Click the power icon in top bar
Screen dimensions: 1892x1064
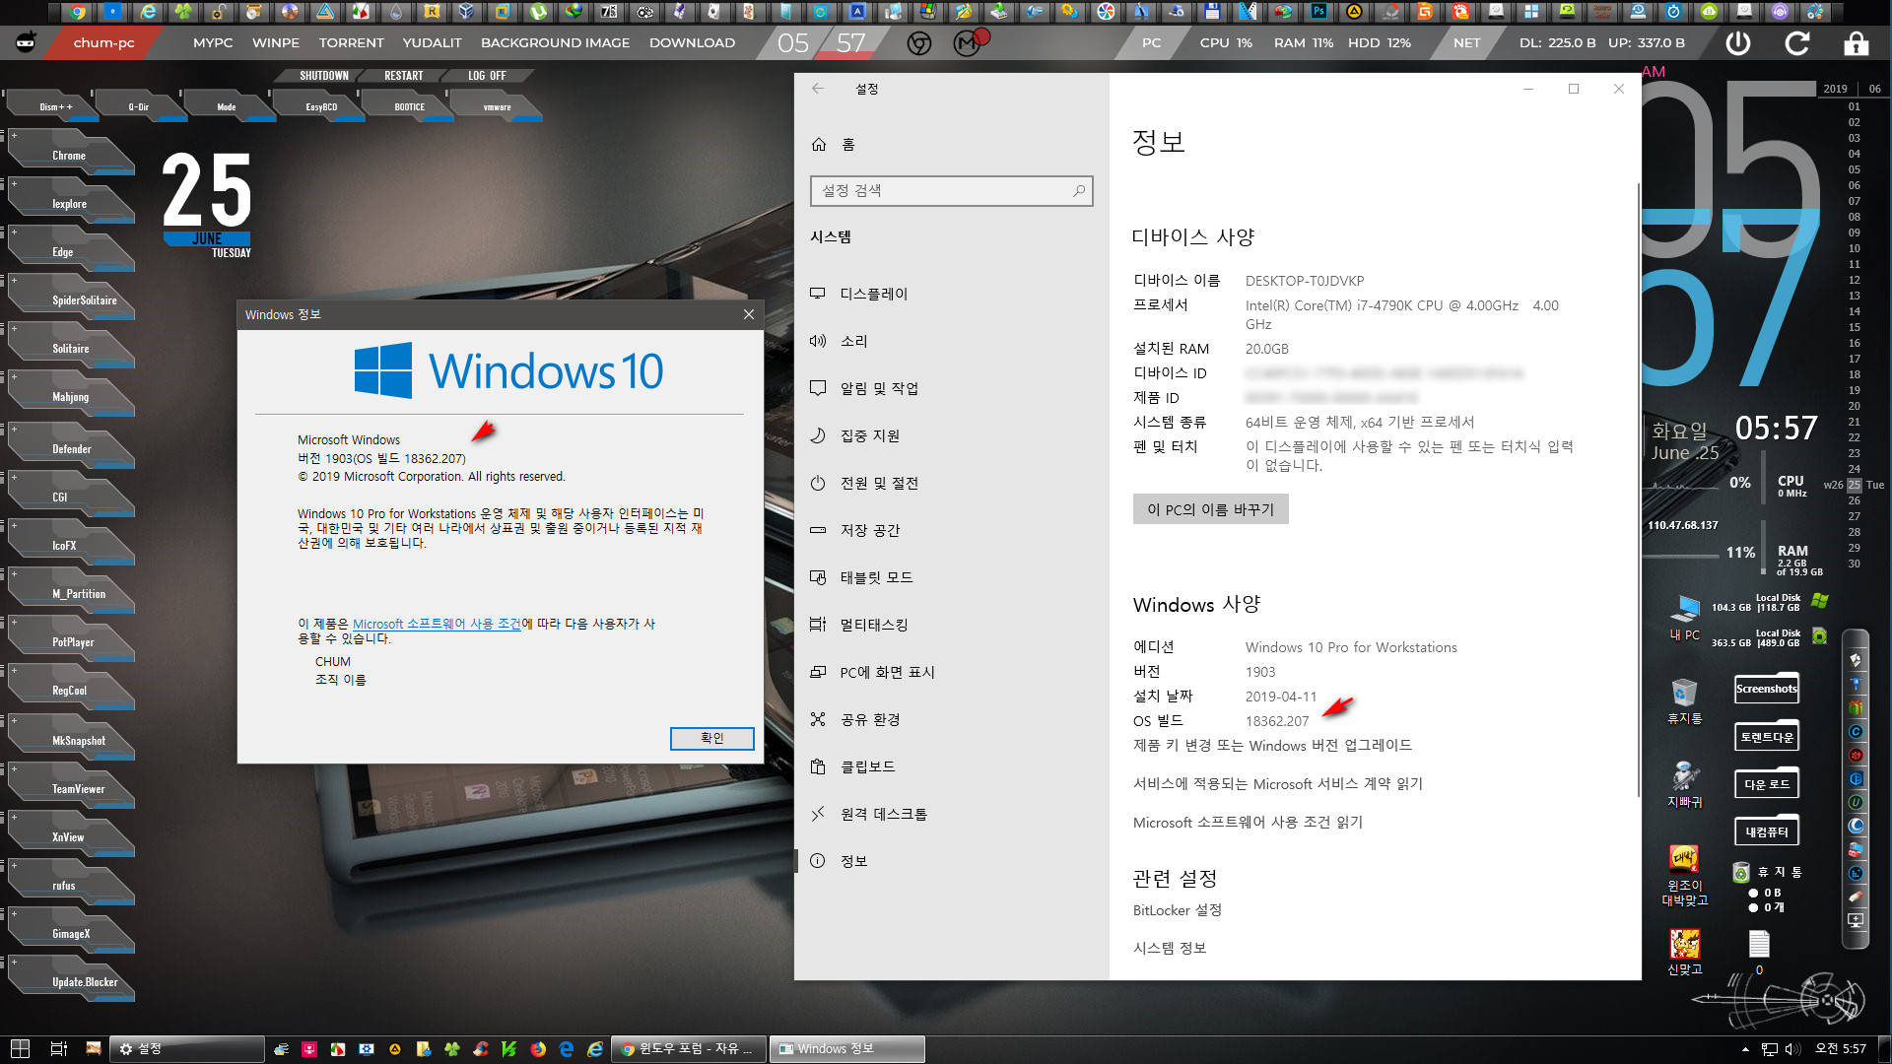(x=1738, y=43)
